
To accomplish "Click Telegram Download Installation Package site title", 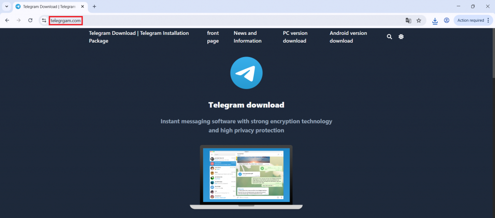I will point(139,37).
